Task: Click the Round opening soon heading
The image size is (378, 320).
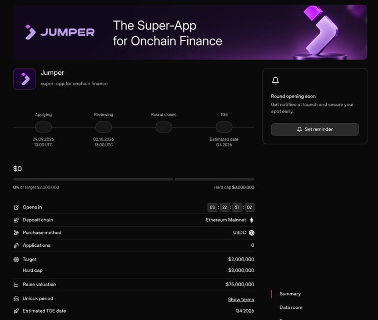Action: 294,96
